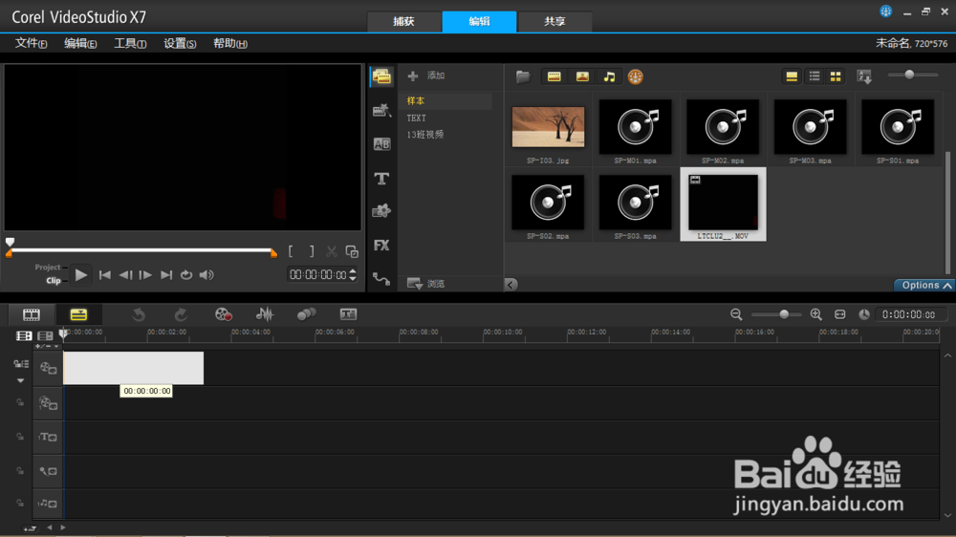956x537 pixels.
Task: Select the SP-S03.mpa audio clip
Action: pyautogui.click(x=636, y=203)
